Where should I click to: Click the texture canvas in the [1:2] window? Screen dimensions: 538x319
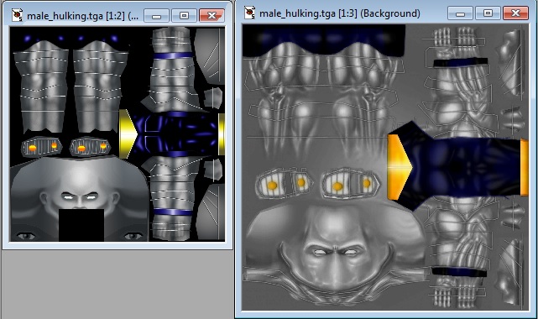click(117, 134)
